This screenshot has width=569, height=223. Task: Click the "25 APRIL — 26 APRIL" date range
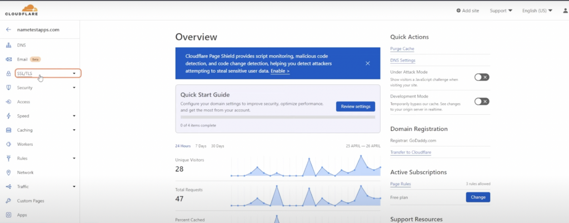tap(363, 146)
